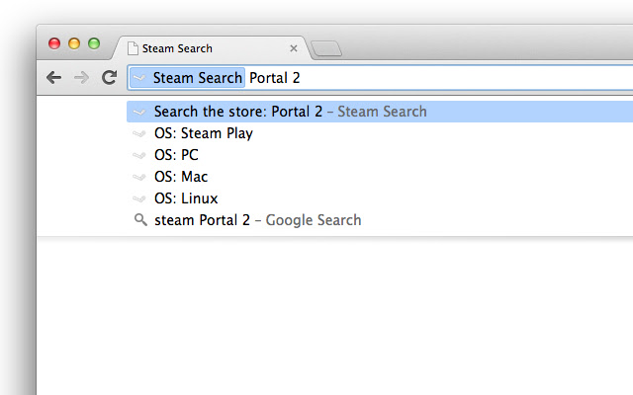Click the Portal 2 text in omnibox

(274, 78)
